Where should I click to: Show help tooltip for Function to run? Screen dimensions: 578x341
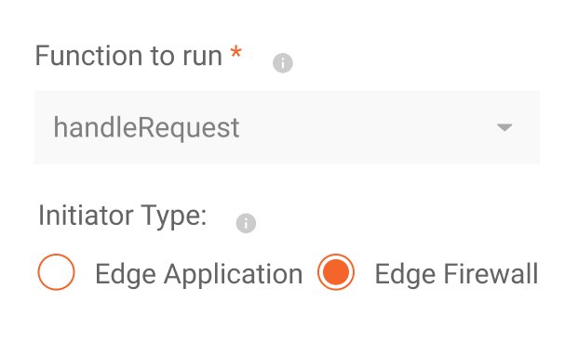click(x=283, y=63)
